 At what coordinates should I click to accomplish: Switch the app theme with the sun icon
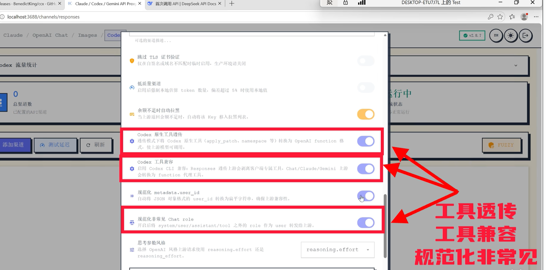(511, 36)
